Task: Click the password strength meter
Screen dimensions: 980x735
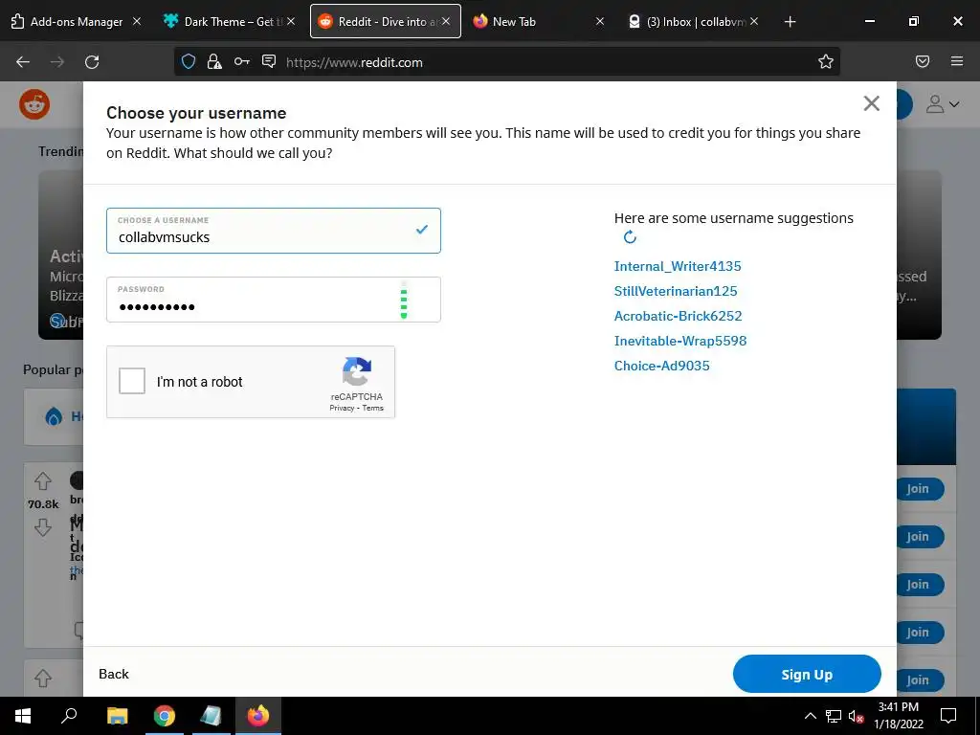Action: click(404, 300)
